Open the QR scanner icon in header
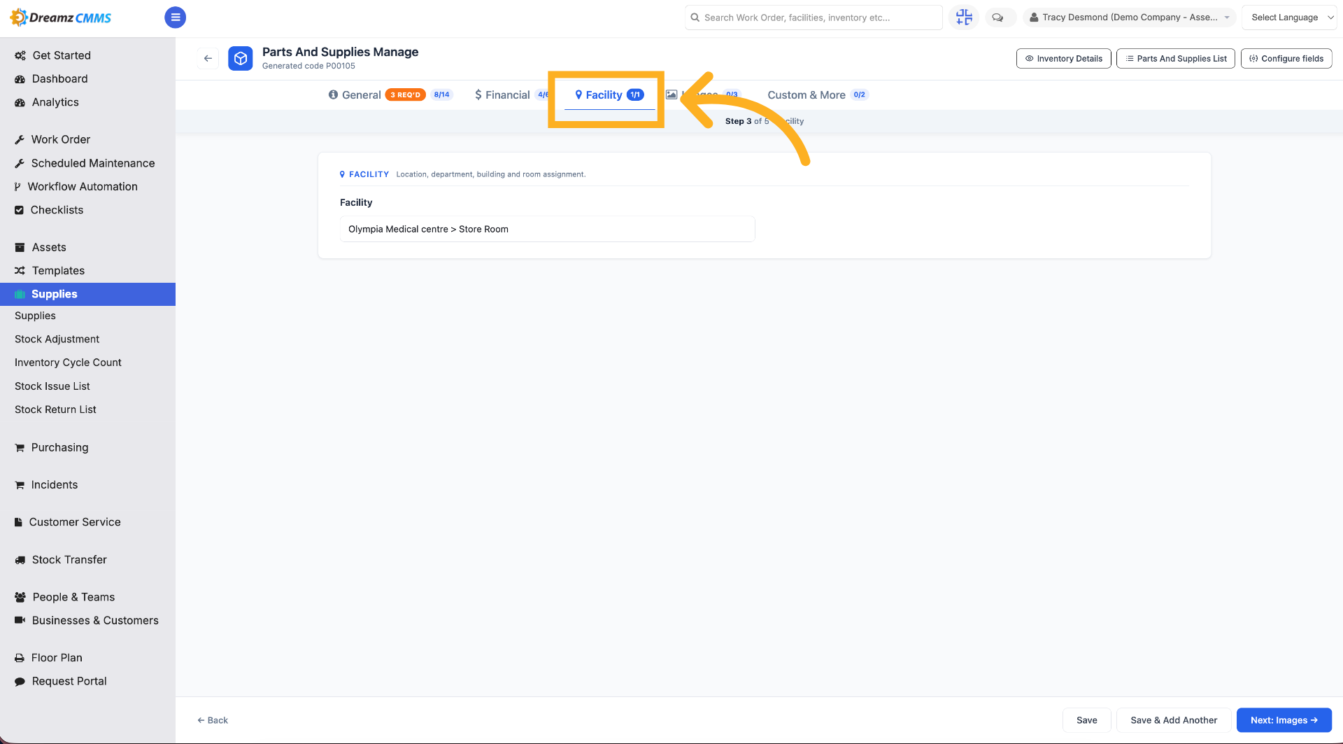The image size is (1343, 744). [x=964, y=17]
